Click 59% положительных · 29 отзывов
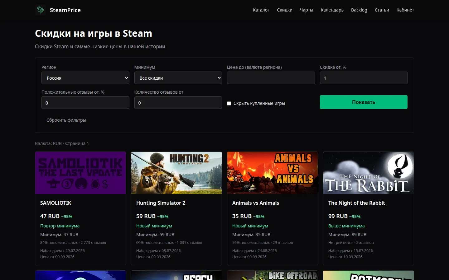This screenshot has height=280, width=449. pos(263,243)
